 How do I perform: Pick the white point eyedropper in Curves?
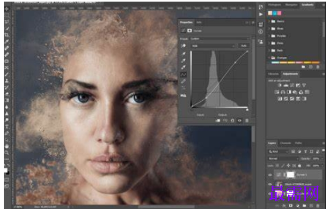click(184, 67)
